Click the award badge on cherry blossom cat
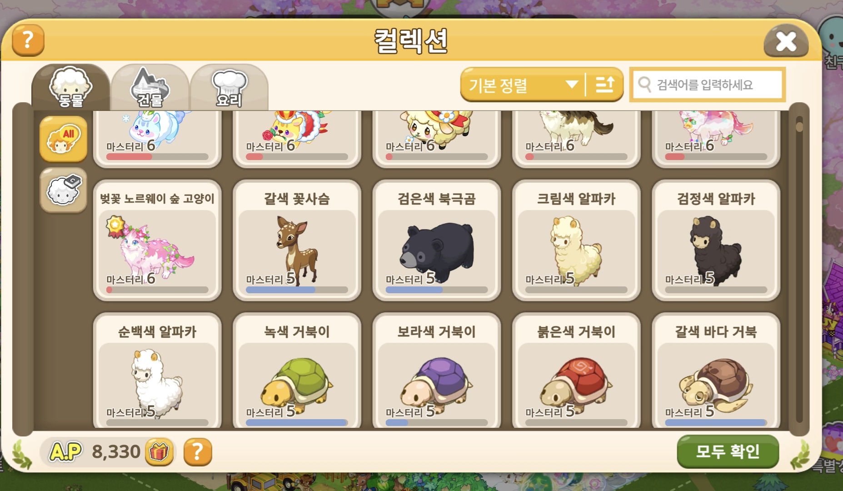843x491 pixels. pos(115,226)
